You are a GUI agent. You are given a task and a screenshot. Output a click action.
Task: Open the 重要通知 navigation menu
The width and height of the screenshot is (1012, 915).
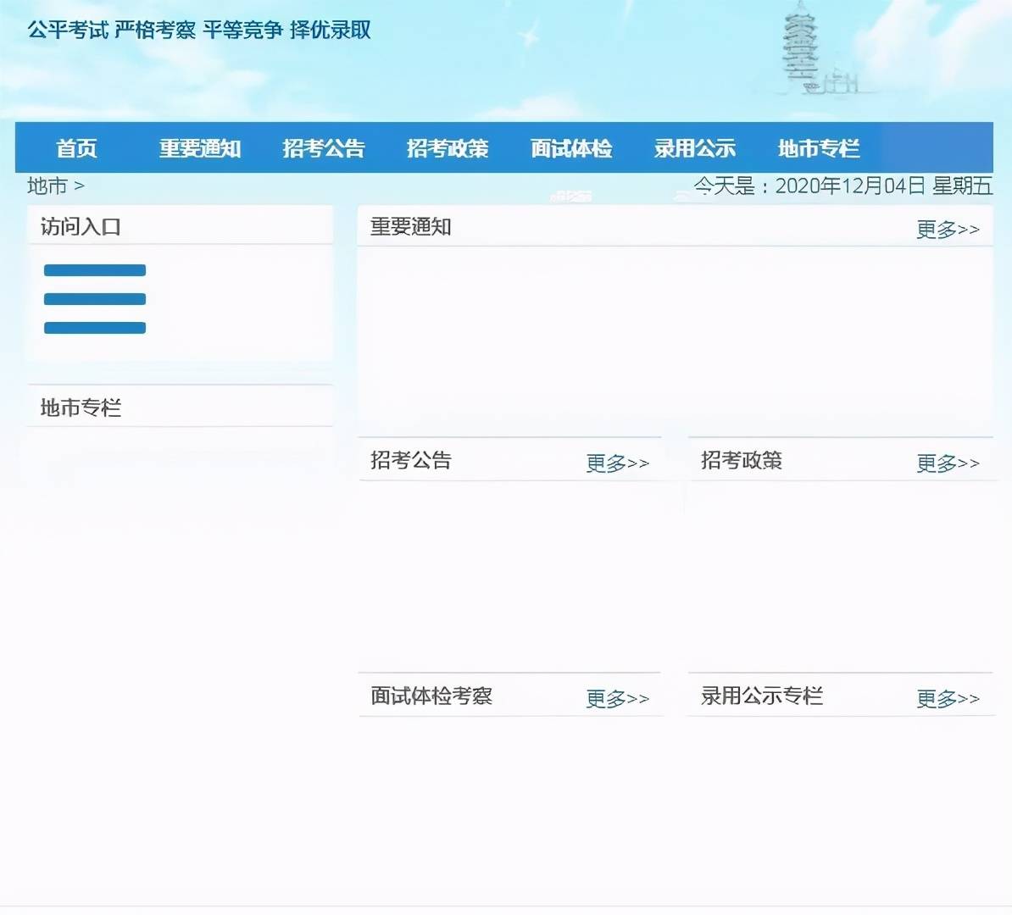coord(200,148)
